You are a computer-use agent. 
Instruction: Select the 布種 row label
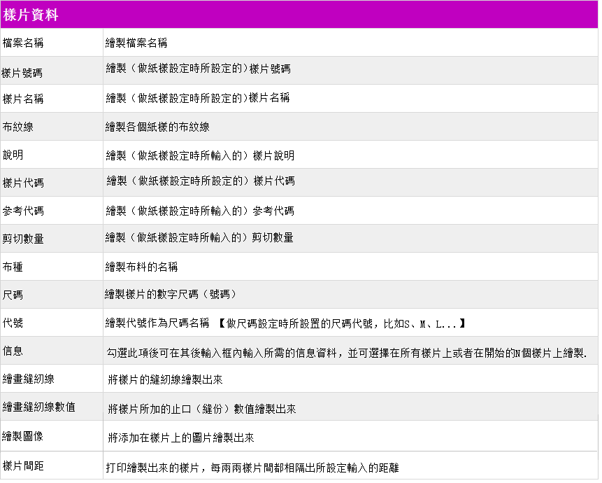coord(13,267)
